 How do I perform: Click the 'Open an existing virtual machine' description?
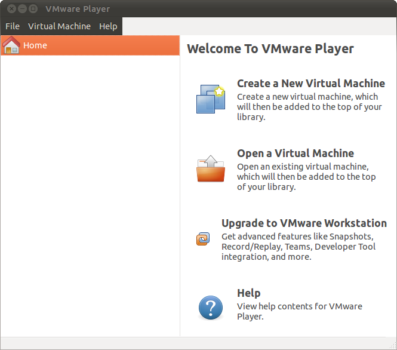[306, 177]
